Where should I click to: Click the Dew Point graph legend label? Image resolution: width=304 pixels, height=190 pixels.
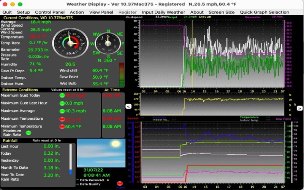283,119
